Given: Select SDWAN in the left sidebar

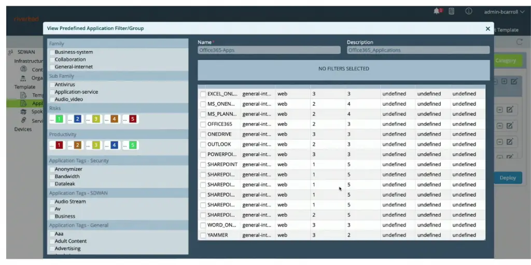Looking at the screenshot, I should (x=26, y=52).
